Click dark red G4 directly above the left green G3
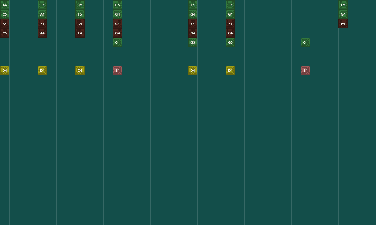Screen dimensions: 376x225 click(193, 33)
